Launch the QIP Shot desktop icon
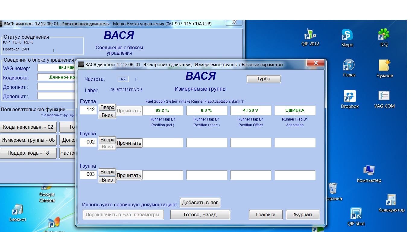 click(356, 214)
